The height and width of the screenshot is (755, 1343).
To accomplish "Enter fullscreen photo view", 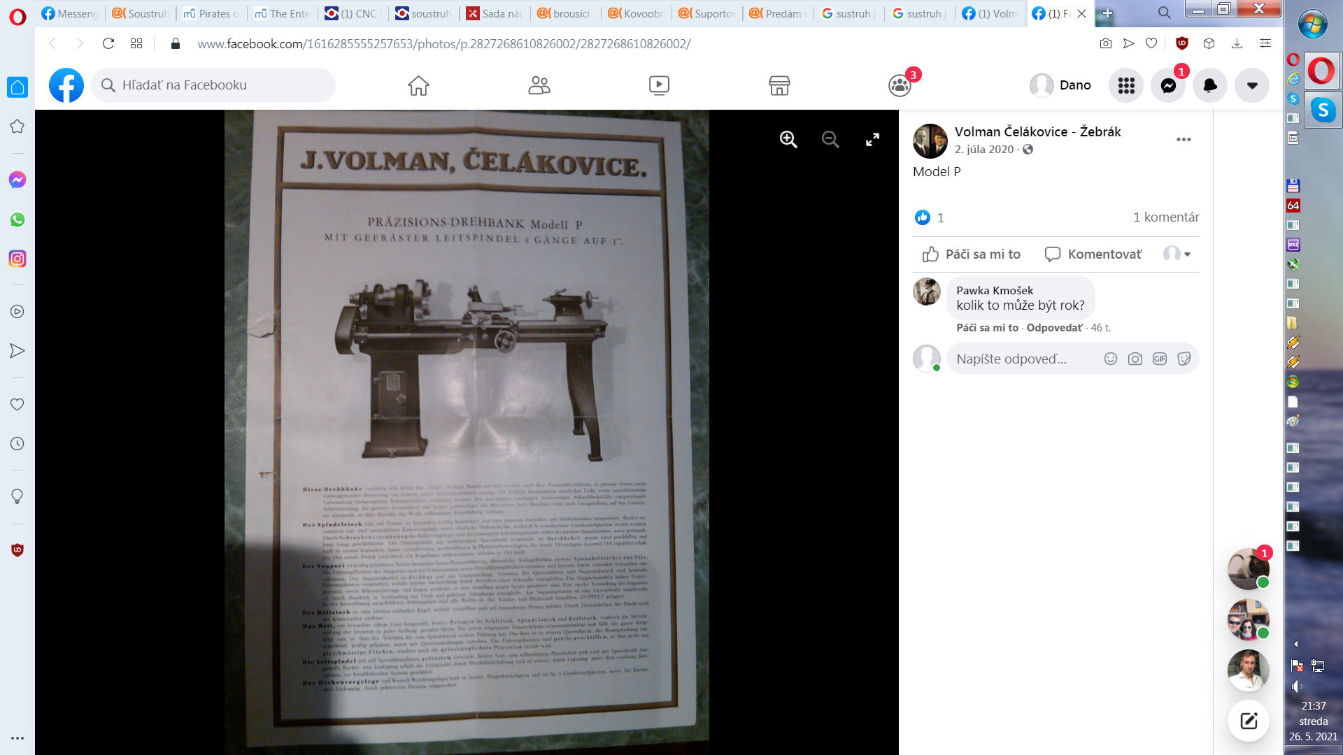I will point(872,139).
